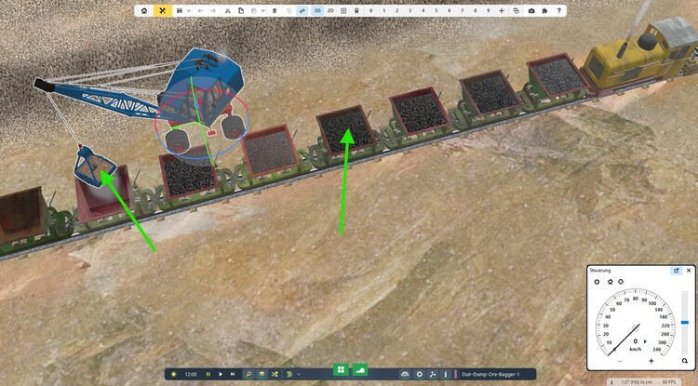This screenshot has height=386, width=698.
Task: Expand the save options dropdown arrow
Action: (189, 10)
